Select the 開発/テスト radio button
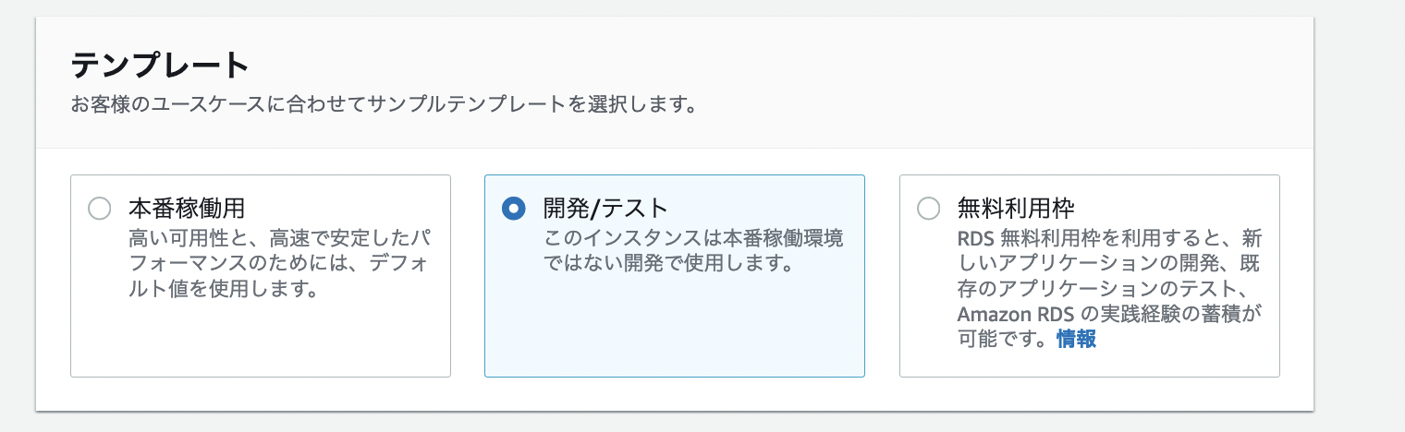1405x432 pixels. (x=513, y=209)
